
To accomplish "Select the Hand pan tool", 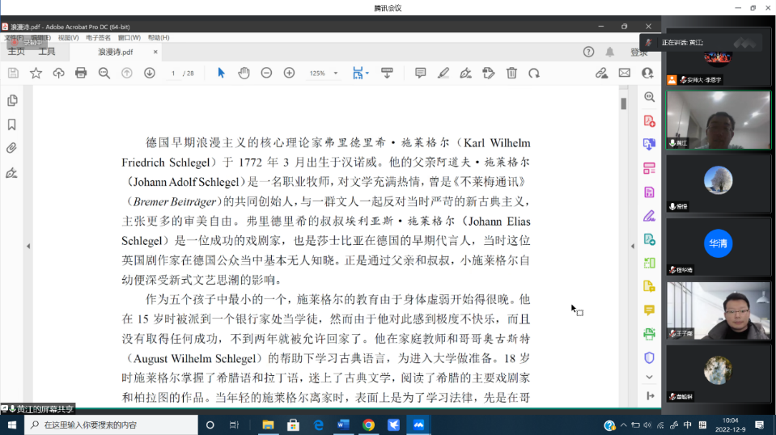I will [x=244, y=73].
